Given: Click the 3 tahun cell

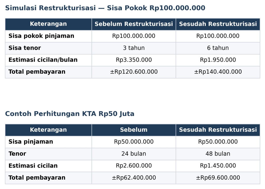Looking at the screenshot, I should click(134, 48).
